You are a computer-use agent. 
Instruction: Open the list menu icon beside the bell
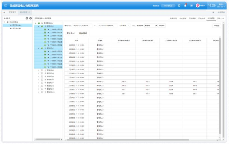(191, 6)
